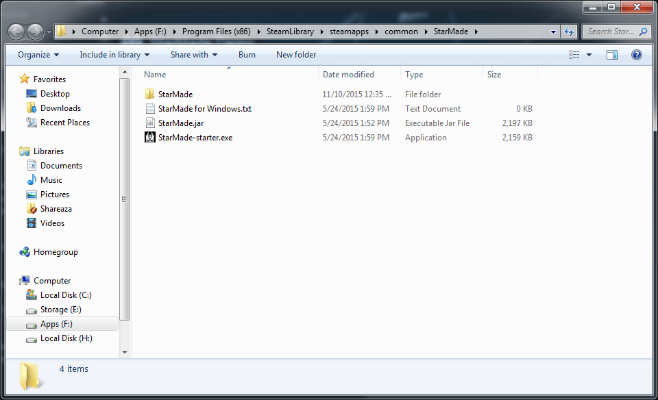This screenshot has width=658, height=400.
Task: Click the Search StarMade input field
Action: coord(610,32)
